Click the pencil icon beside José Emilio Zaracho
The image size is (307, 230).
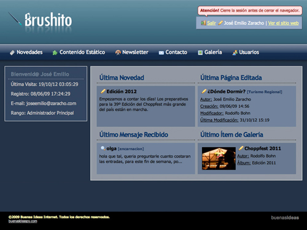pos(220,23)
